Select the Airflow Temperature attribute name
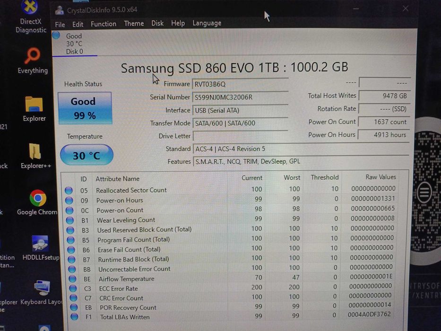The image size is (441, 331). click(127, 279)
